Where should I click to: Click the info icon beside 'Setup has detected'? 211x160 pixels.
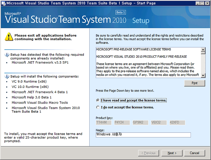coord(7,55)
